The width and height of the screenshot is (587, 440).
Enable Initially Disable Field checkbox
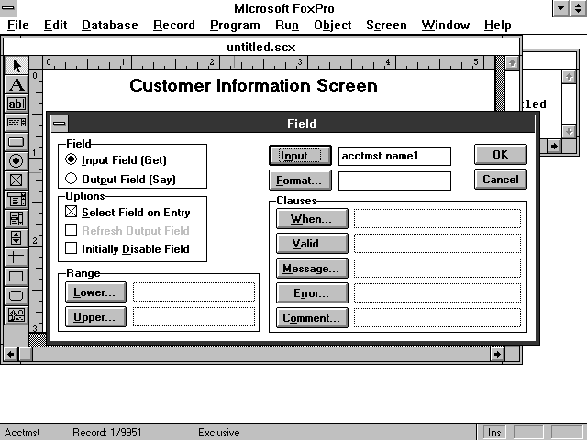(x=72, y=248)
